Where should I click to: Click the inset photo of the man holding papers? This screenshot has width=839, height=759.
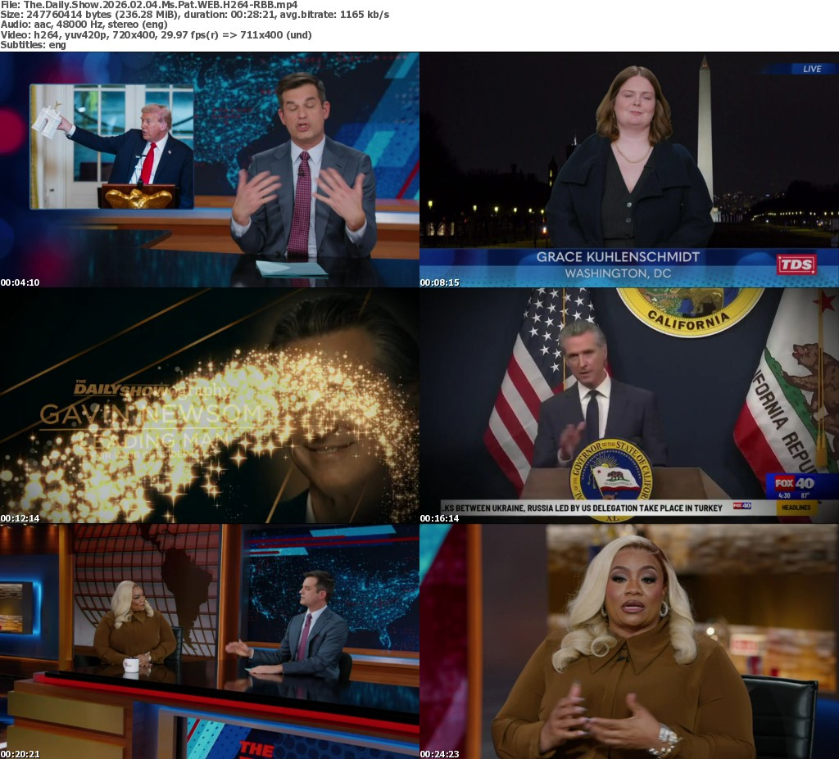(112, 146)
